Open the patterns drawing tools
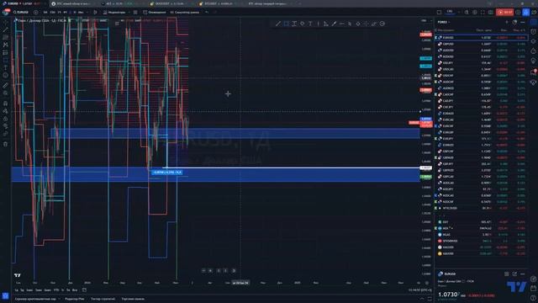The height and width of the screenshot is (303, 538). (6, 45)
